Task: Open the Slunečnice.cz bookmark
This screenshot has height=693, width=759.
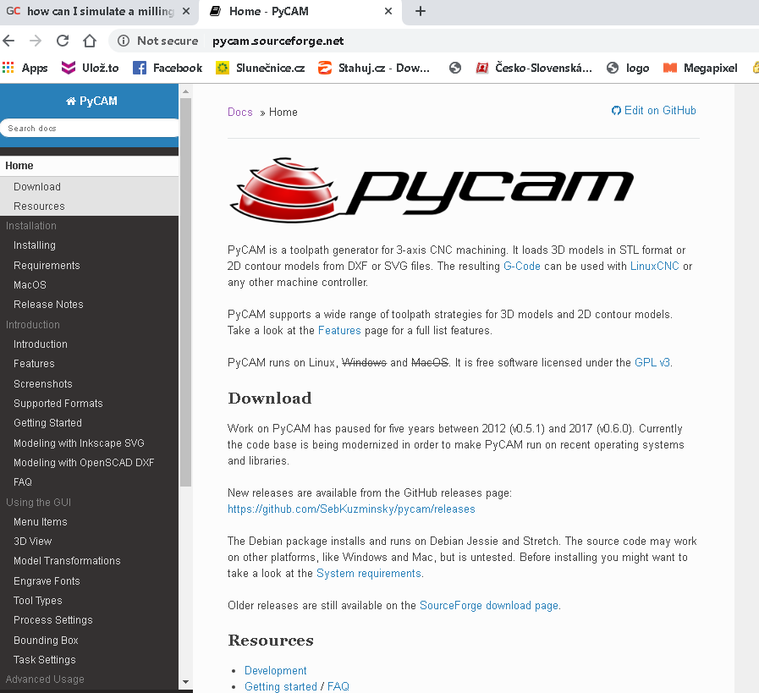Action: pos(261,69)
